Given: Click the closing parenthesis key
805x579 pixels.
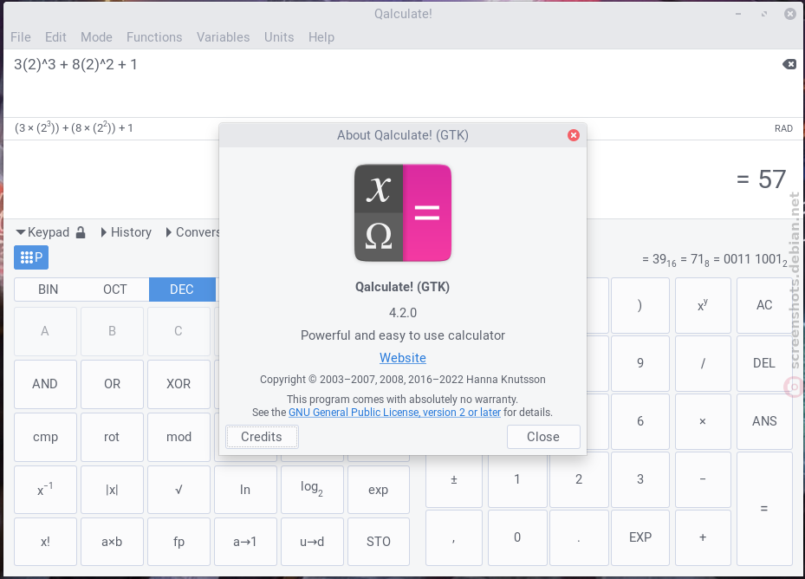Looking at the screenshot, I should point(640,305).
